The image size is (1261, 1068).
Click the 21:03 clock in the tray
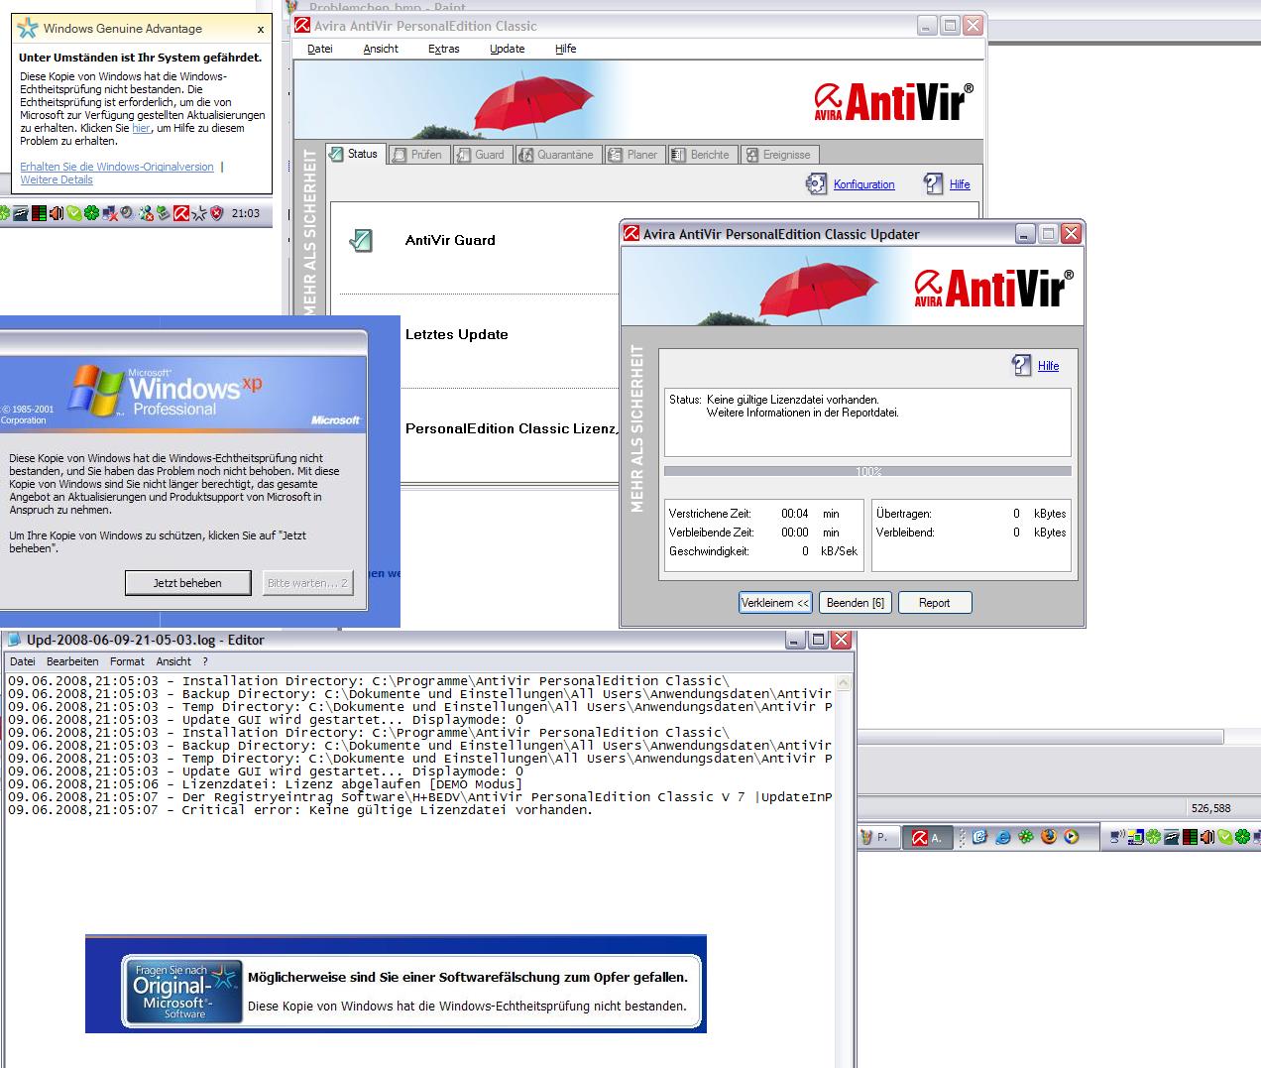point(246,213)
